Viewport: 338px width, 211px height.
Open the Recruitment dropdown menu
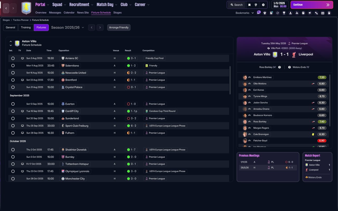[81, 4]
